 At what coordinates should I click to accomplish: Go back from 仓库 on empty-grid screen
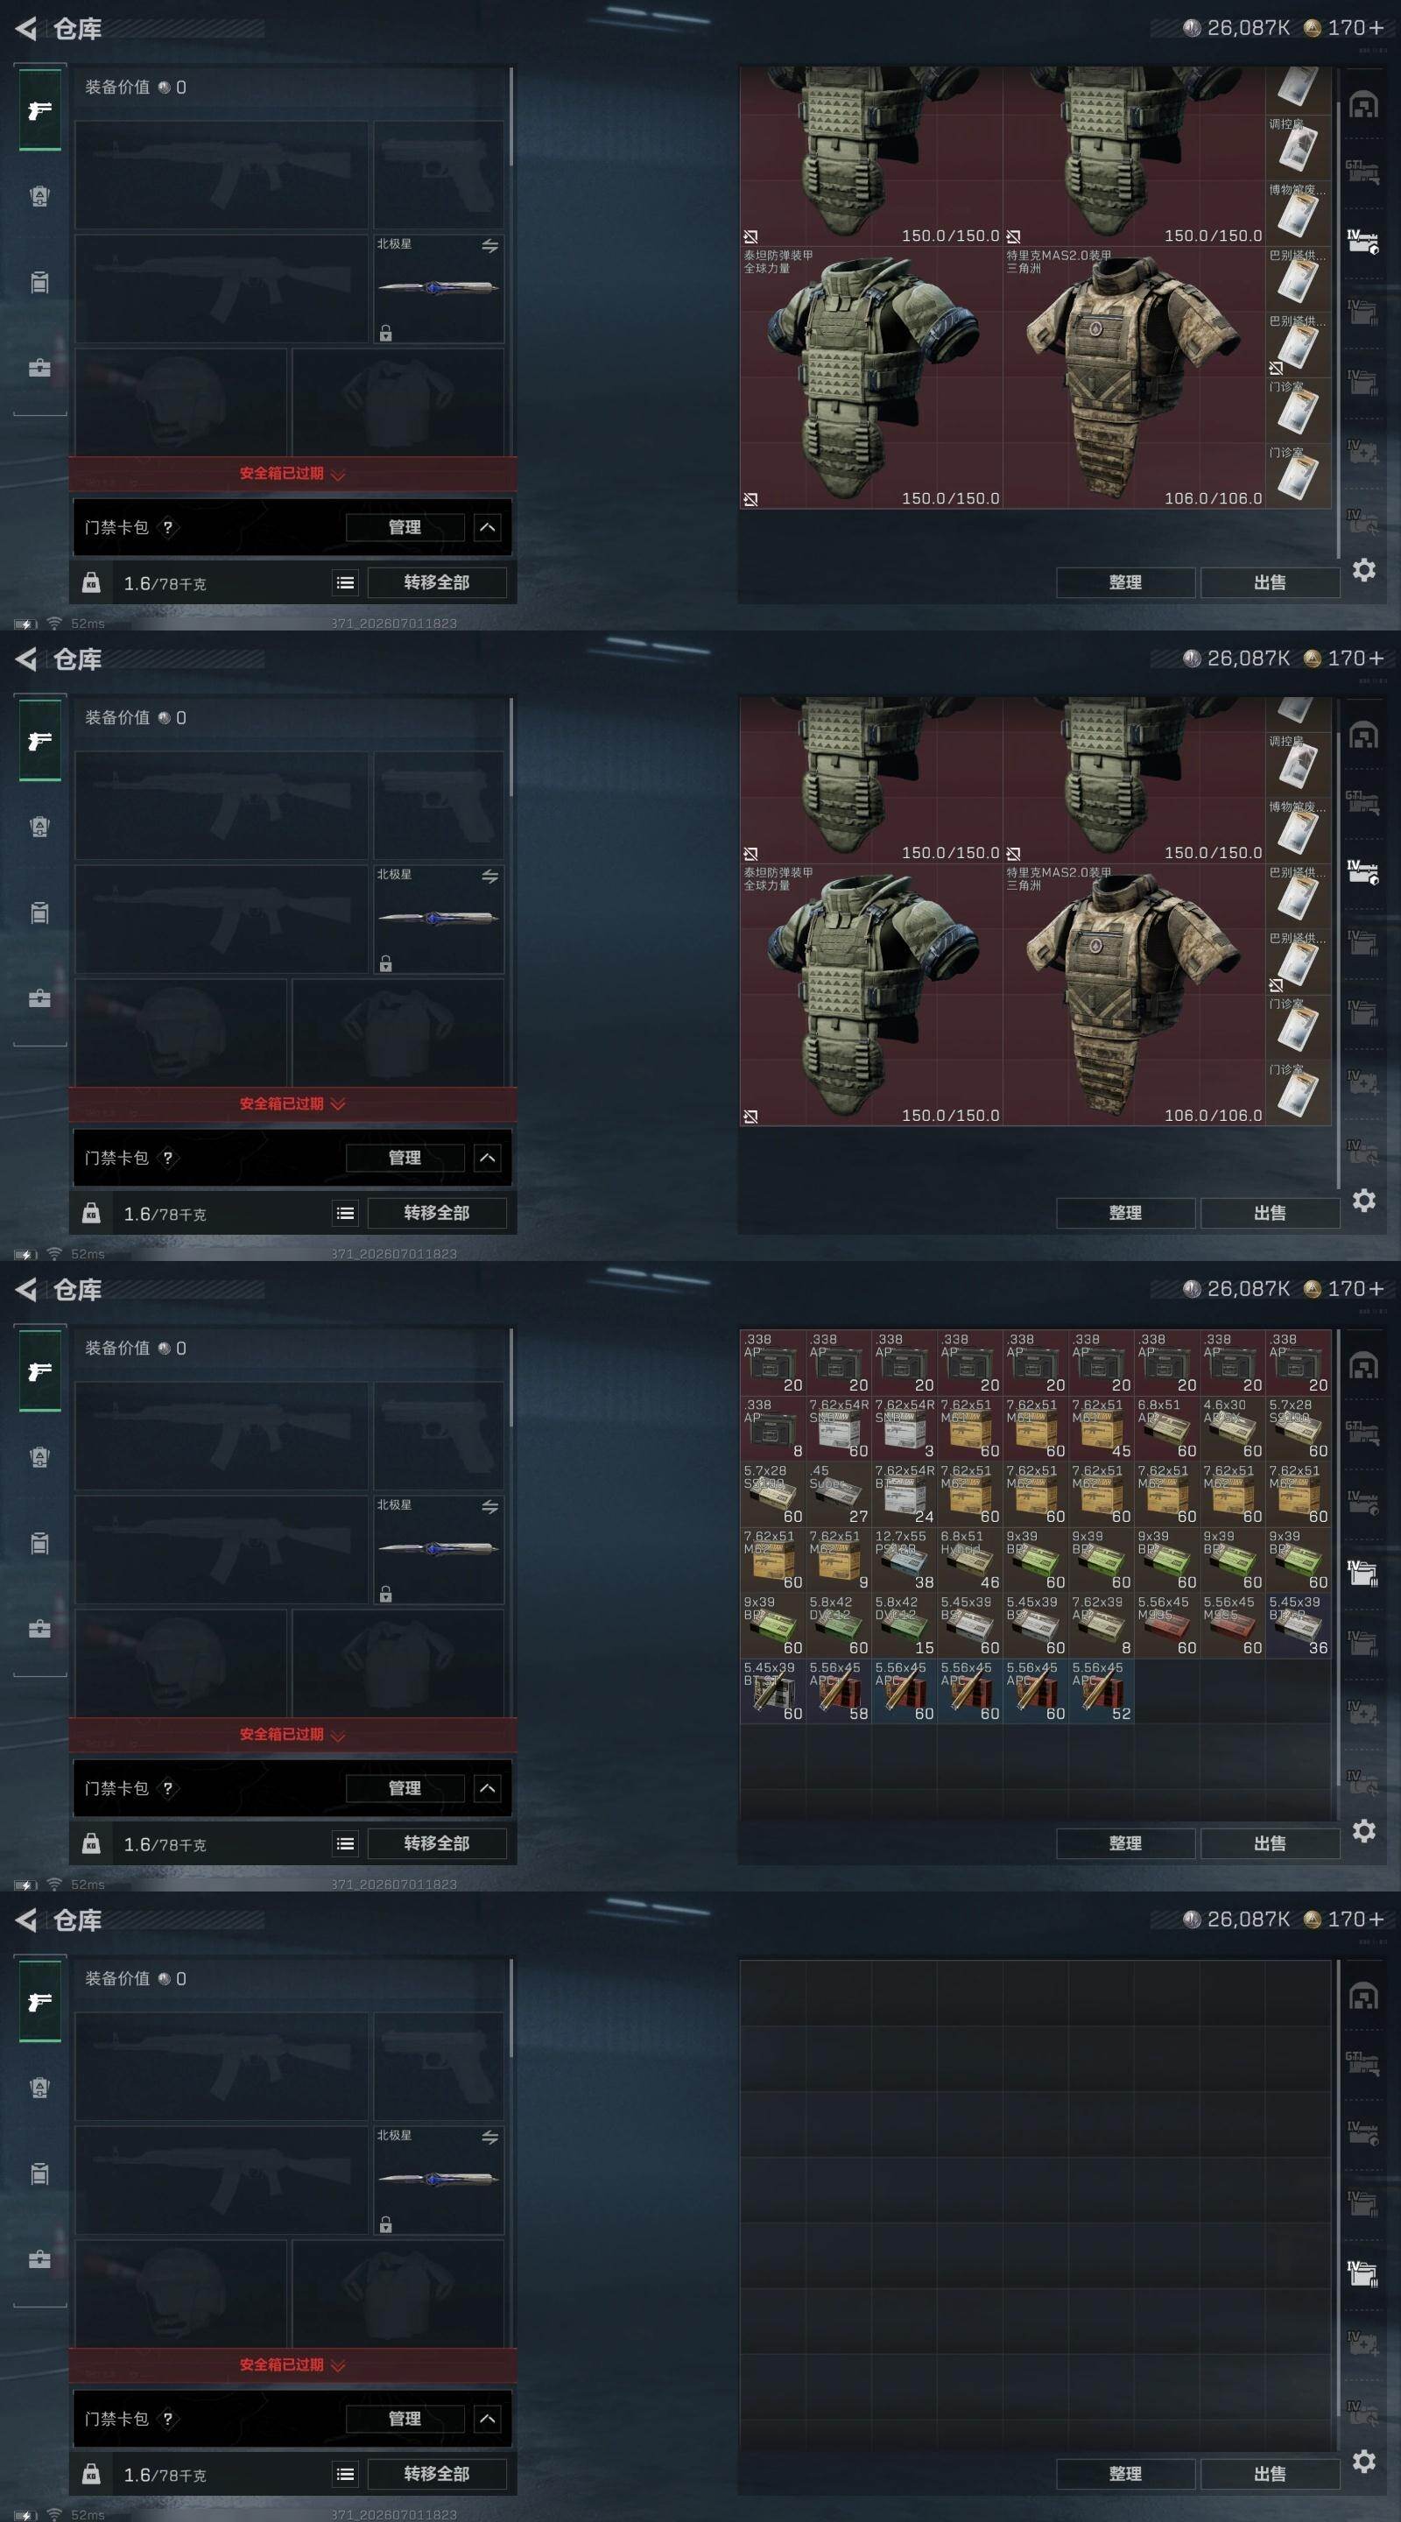(26, 1920)
